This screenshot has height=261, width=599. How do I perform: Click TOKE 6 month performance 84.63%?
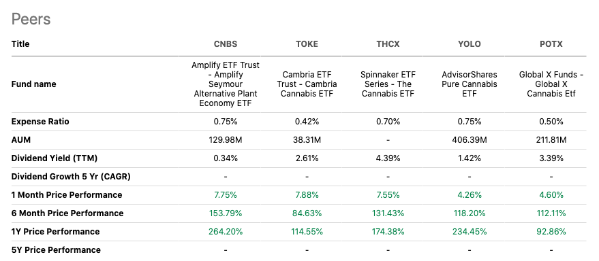307,213
